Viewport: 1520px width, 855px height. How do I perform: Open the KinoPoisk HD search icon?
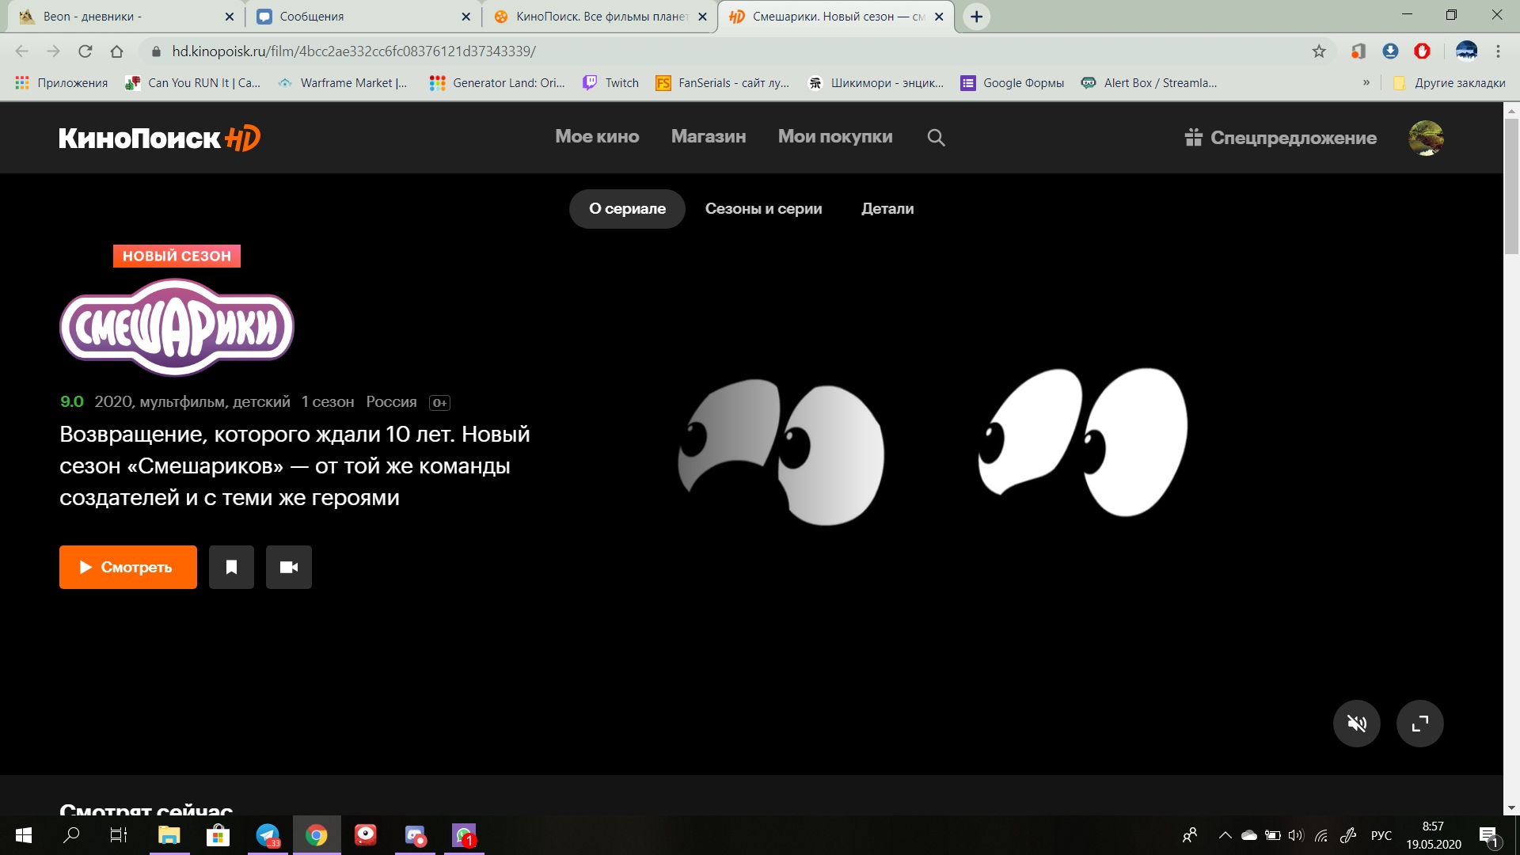point(936,138)
